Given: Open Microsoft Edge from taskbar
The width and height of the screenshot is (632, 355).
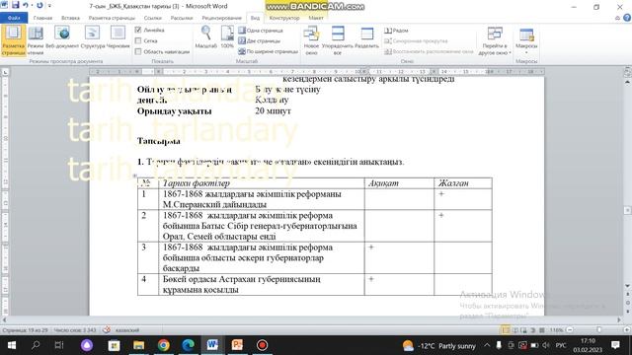Looking at the screenshot, I should tap(188, 345).
